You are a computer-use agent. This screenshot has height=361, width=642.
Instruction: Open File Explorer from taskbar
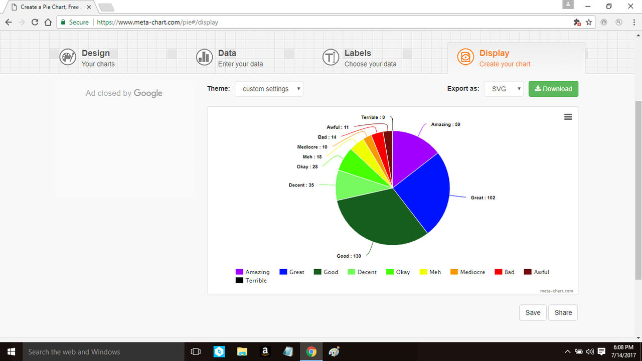242,351
